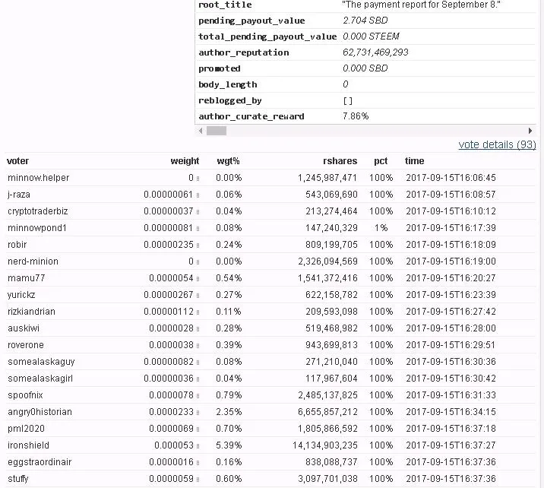Select voter somealaskaguy
This screenshot has width=544, height=488.
[x=41, y=362]
